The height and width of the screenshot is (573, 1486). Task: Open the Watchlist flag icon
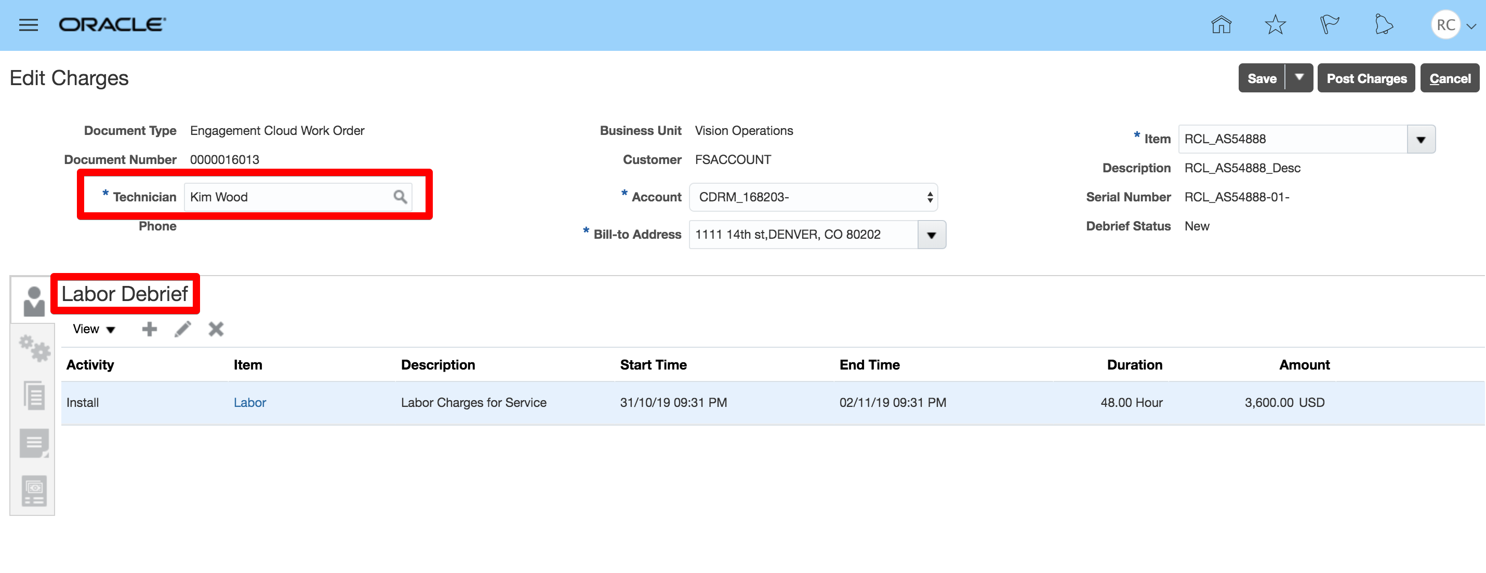coord(1329,25)
